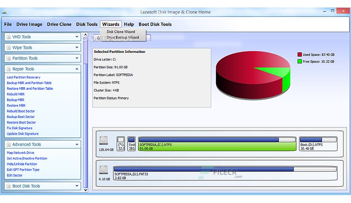Viewport: 351px width, 203px height.
Task: Click the sidebar scroll down arrow
Action: coord(85,190)
